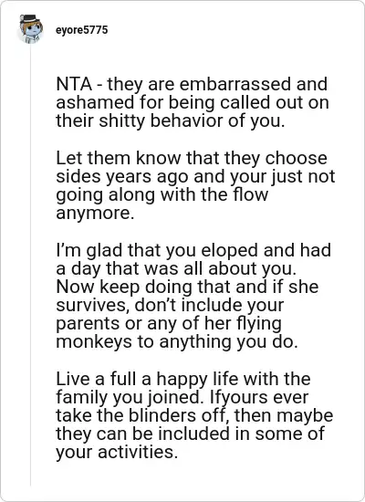
Task: Click the word 'survives,' in the comment
Action: click(93, 306)
